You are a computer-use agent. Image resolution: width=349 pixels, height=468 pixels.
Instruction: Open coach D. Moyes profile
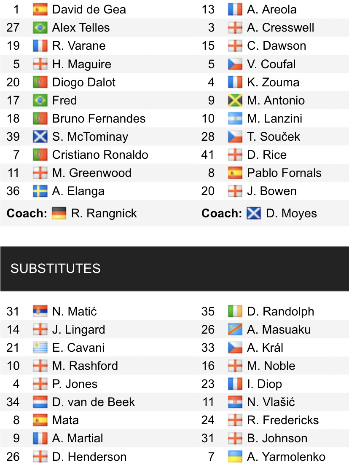point(291,213)
